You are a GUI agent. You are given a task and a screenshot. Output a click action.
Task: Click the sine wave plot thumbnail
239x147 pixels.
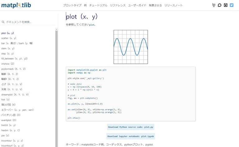131,47
